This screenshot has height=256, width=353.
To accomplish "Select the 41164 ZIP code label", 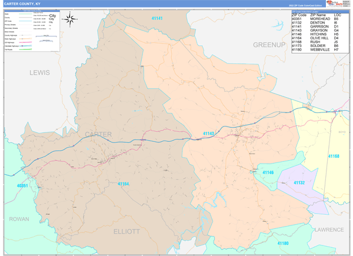I will (123, 184).
